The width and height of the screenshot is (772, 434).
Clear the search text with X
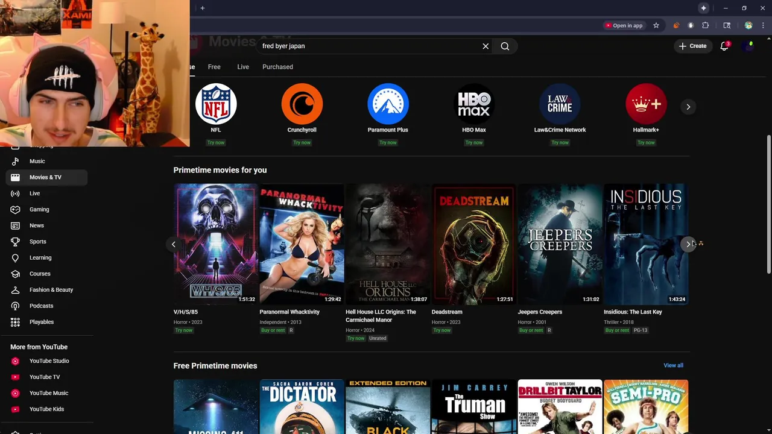486,46
